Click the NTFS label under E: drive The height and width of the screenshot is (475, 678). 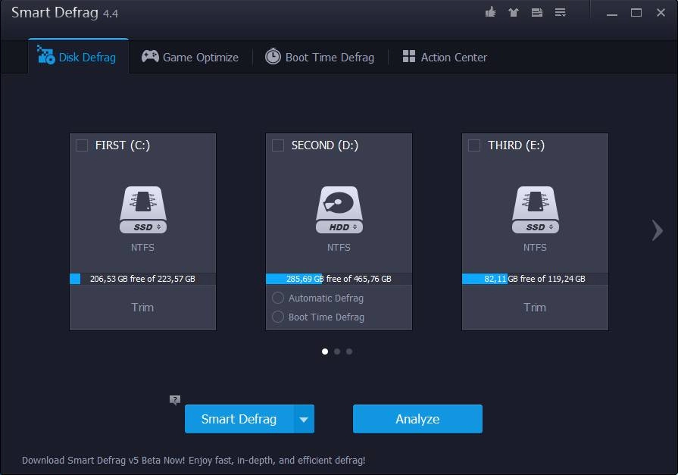(535, 248)
